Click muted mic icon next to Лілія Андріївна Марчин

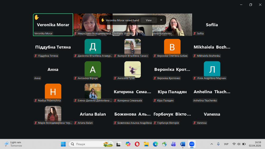tap(195, 78)
